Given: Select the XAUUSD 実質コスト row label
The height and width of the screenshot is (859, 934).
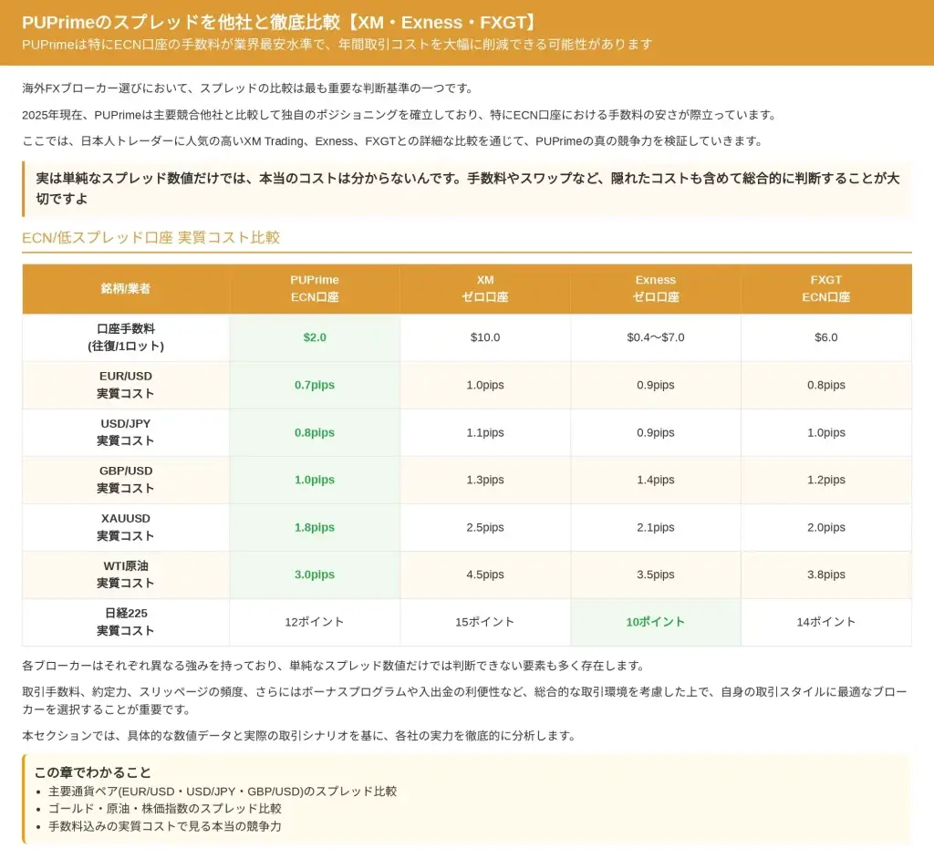Looking at the screenshot, I should (x=126, y=527).
